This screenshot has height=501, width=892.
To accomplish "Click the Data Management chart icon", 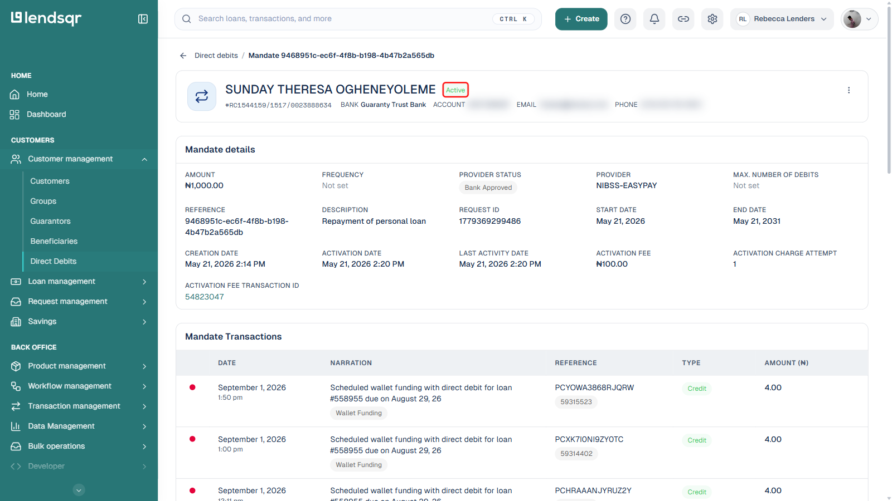I will (16, 426).
